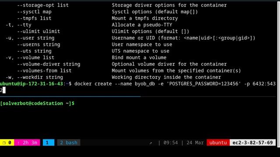This screenshot has height=157, width=280.
Task: Click the terminal cursor block after 2
Action: pyautogui.click(x=4, y=90)
